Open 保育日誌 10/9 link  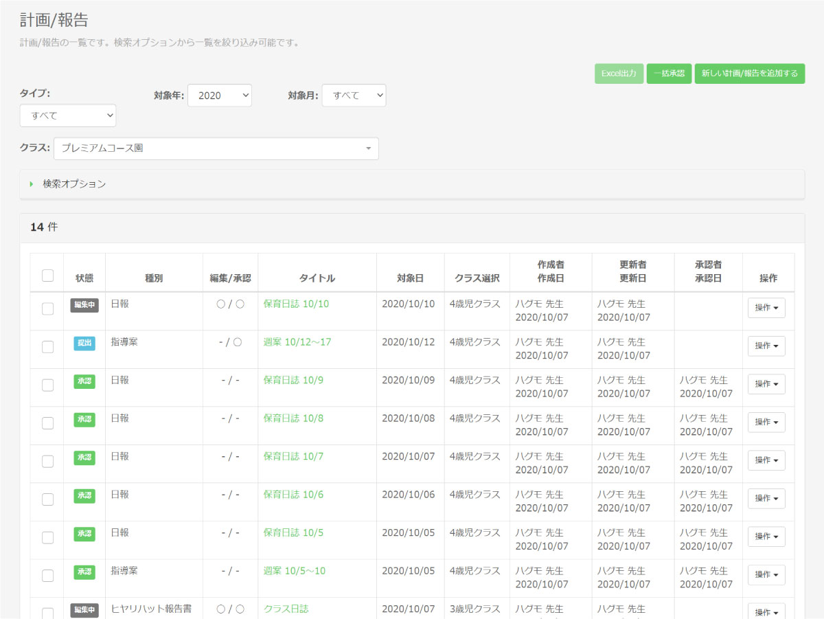(x=293, y=380)
